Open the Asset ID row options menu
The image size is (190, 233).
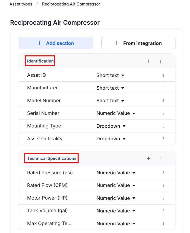(164, 75)
